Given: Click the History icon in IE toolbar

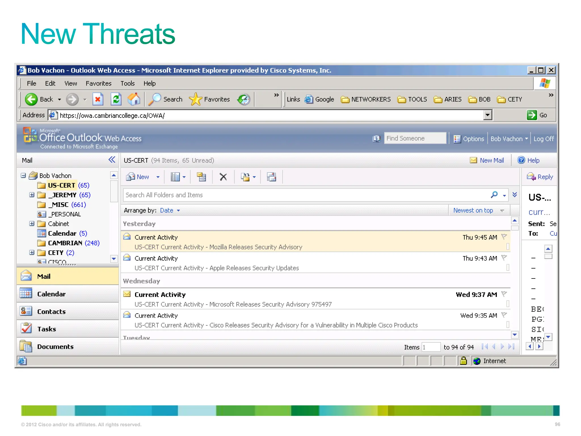Looking at the screenshot, I should 244,99.
